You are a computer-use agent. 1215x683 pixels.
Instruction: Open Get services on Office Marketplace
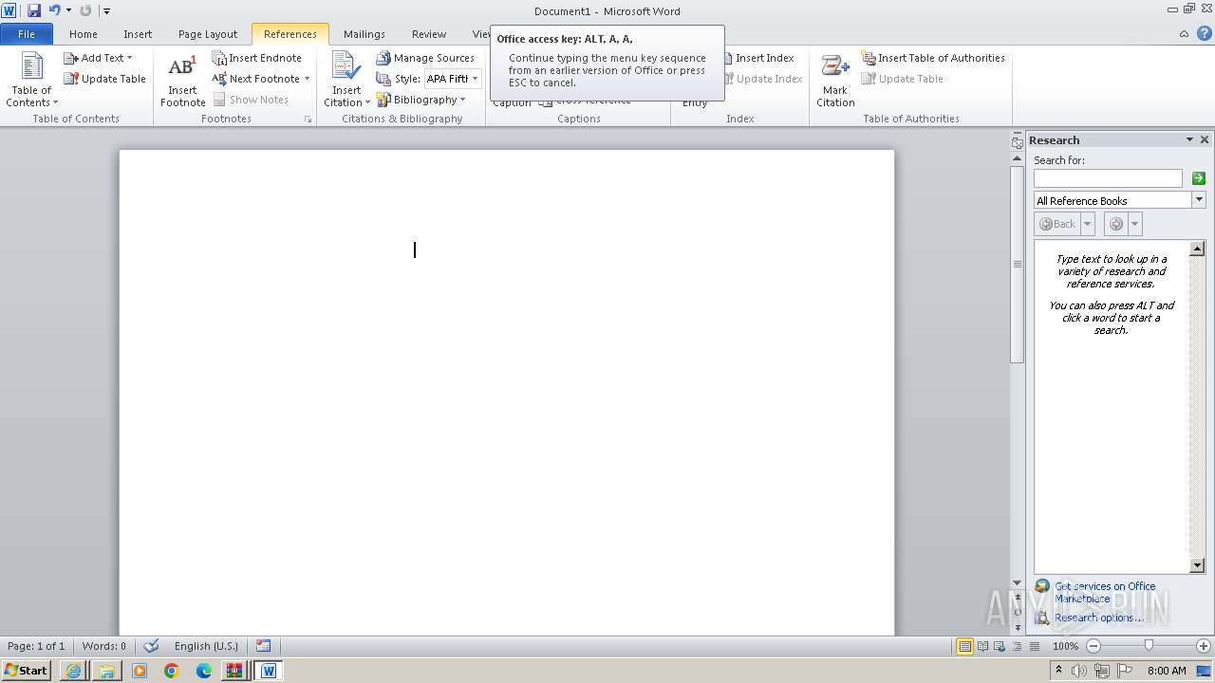coord(1105,592)
